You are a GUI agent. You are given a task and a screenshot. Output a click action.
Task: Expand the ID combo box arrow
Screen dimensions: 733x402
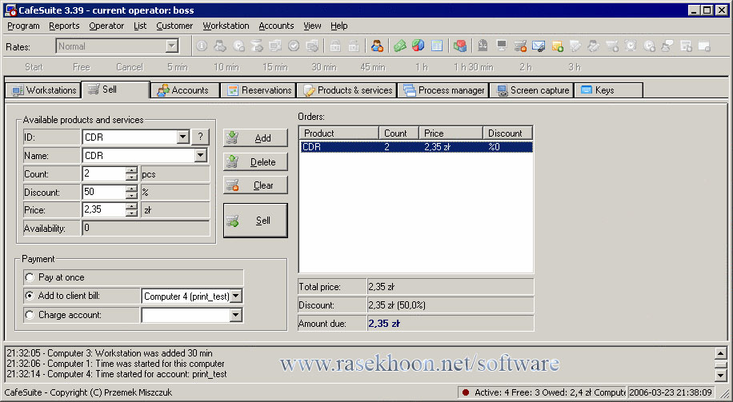pos(182,137)
